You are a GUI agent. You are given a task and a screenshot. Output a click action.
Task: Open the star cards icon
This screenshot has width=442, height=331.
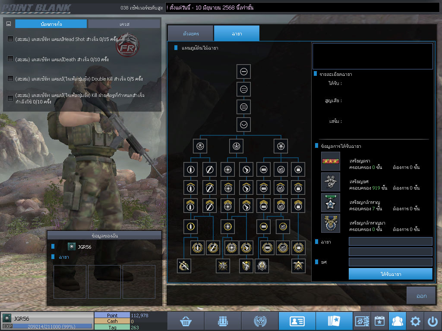[334, 321]
